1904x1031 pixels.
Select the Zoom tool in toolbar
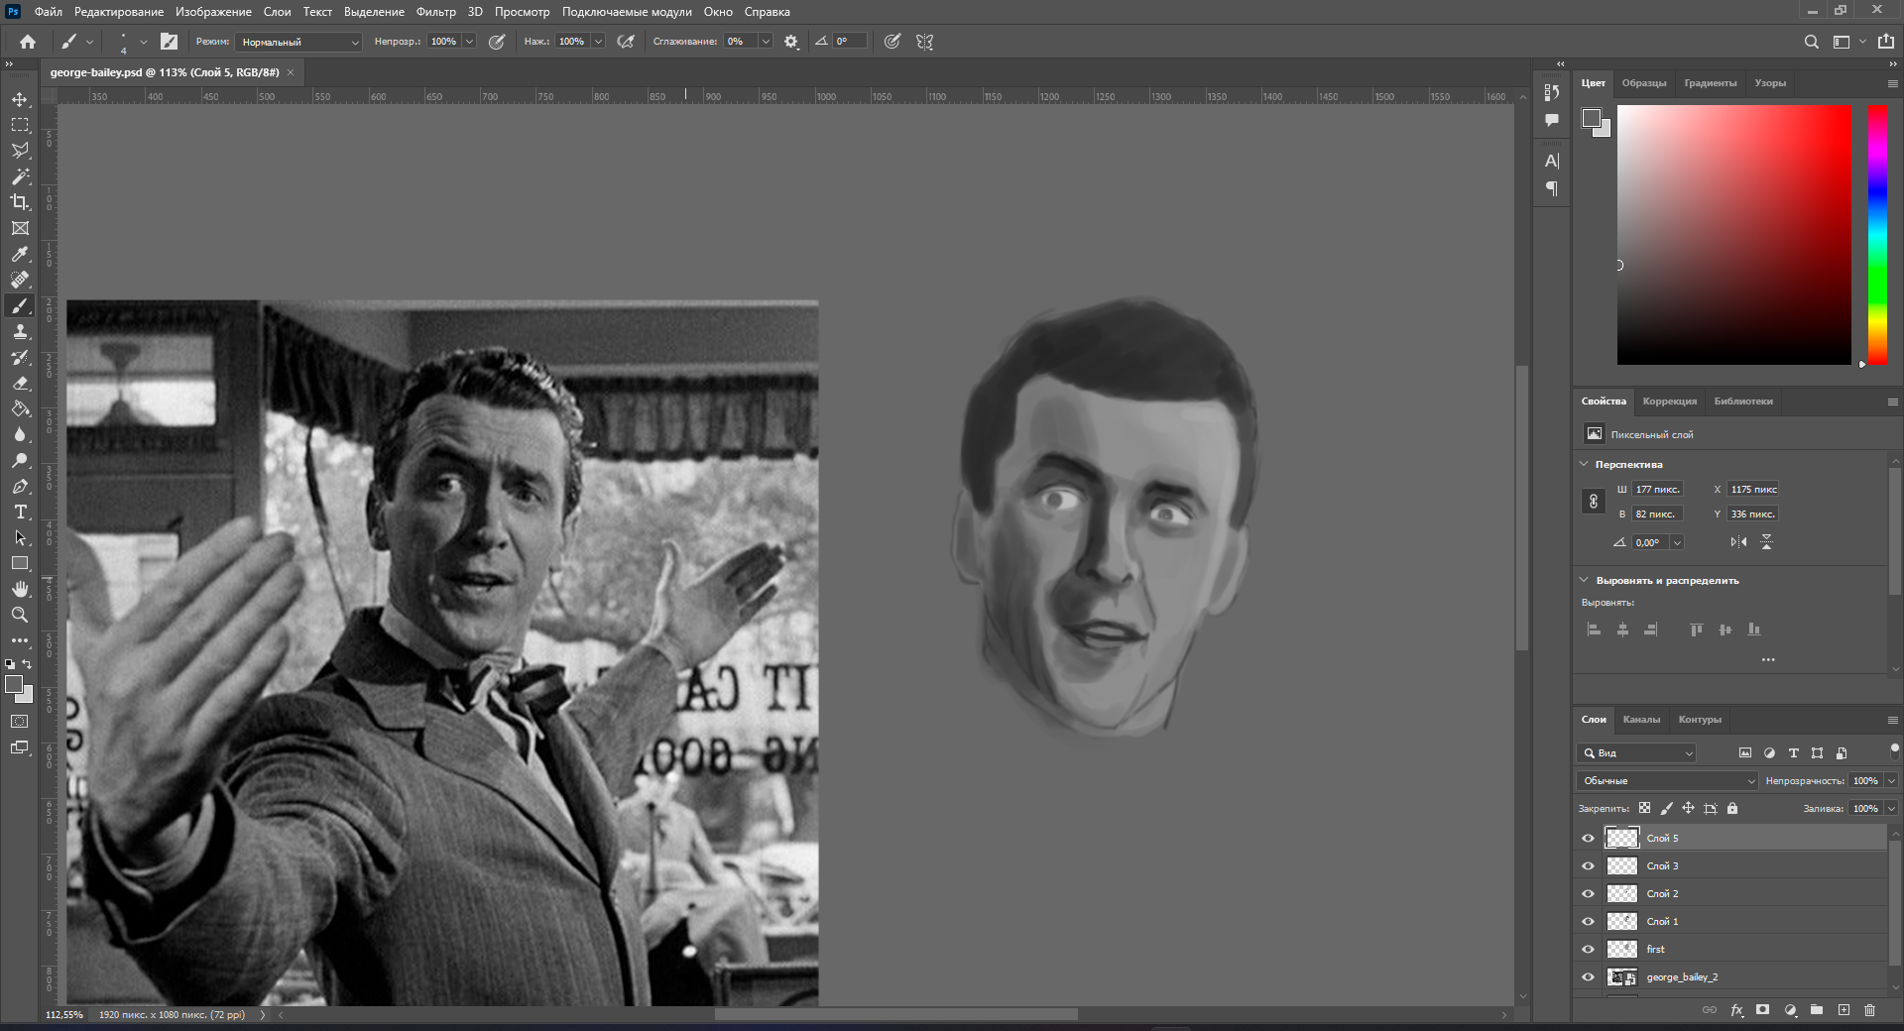pyautogui.click(x=20, y=615)
